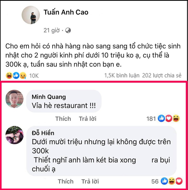Click Thích under Minh Quang's comment
188x190 pixels.
tap(63, 119)
